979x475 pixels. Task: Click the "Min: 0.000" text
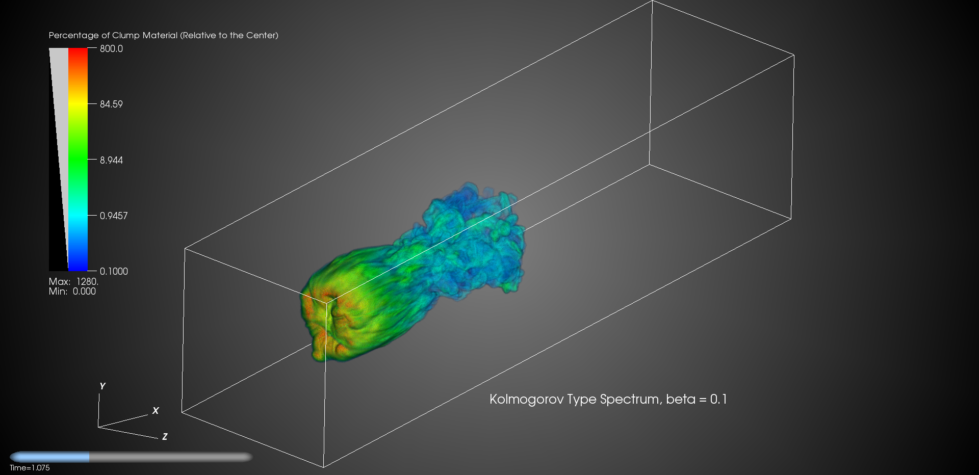tap(72, 291)
